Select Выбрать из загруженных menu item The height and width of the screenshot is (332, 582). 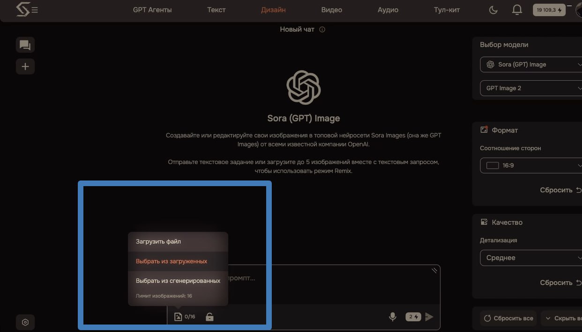pyautogui.click(x=178, y=261)
